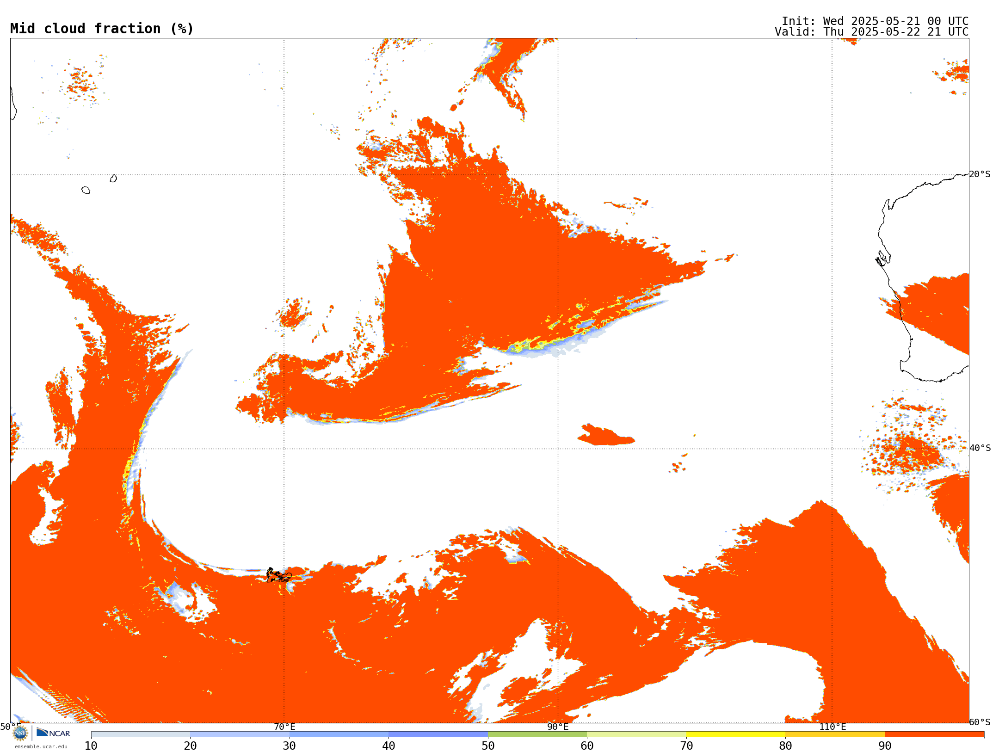Pick the 20-30 light blue colorbar segment

(240, 734)
